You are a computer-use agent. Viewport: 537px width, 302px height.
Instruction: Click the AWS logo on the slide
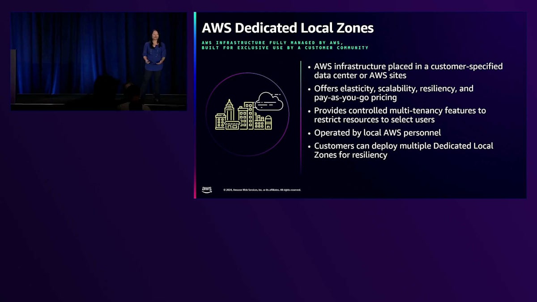[207, 190]
